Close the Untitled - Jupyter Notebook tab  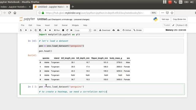click(67, 7)
